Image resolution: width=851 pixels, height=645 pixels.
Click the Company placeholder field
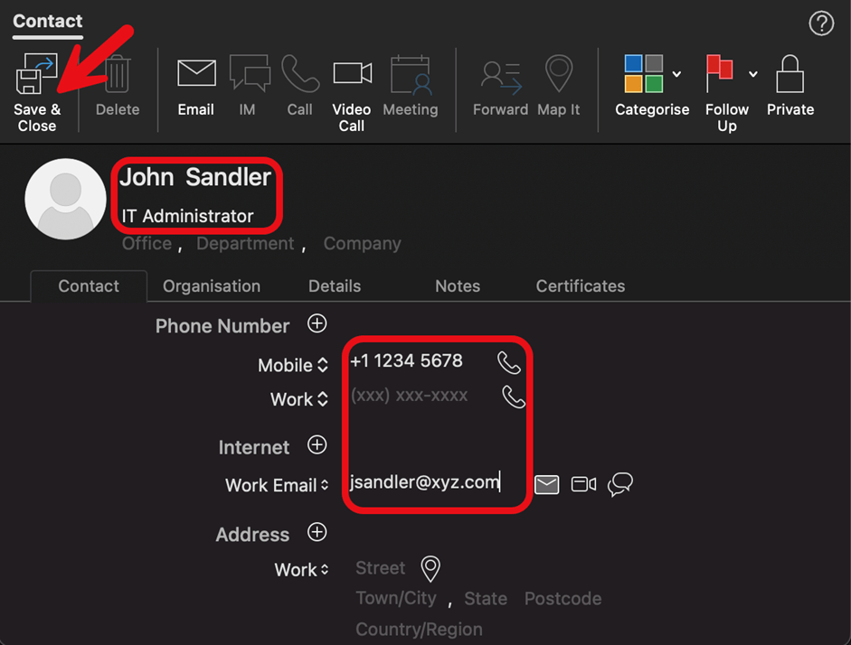click(362, 243)
